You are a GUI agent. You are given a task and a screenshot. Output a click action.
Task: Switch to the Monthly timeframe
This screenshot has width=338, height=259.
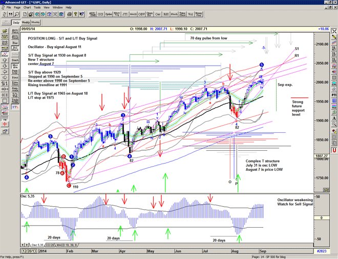click(35, 23)
